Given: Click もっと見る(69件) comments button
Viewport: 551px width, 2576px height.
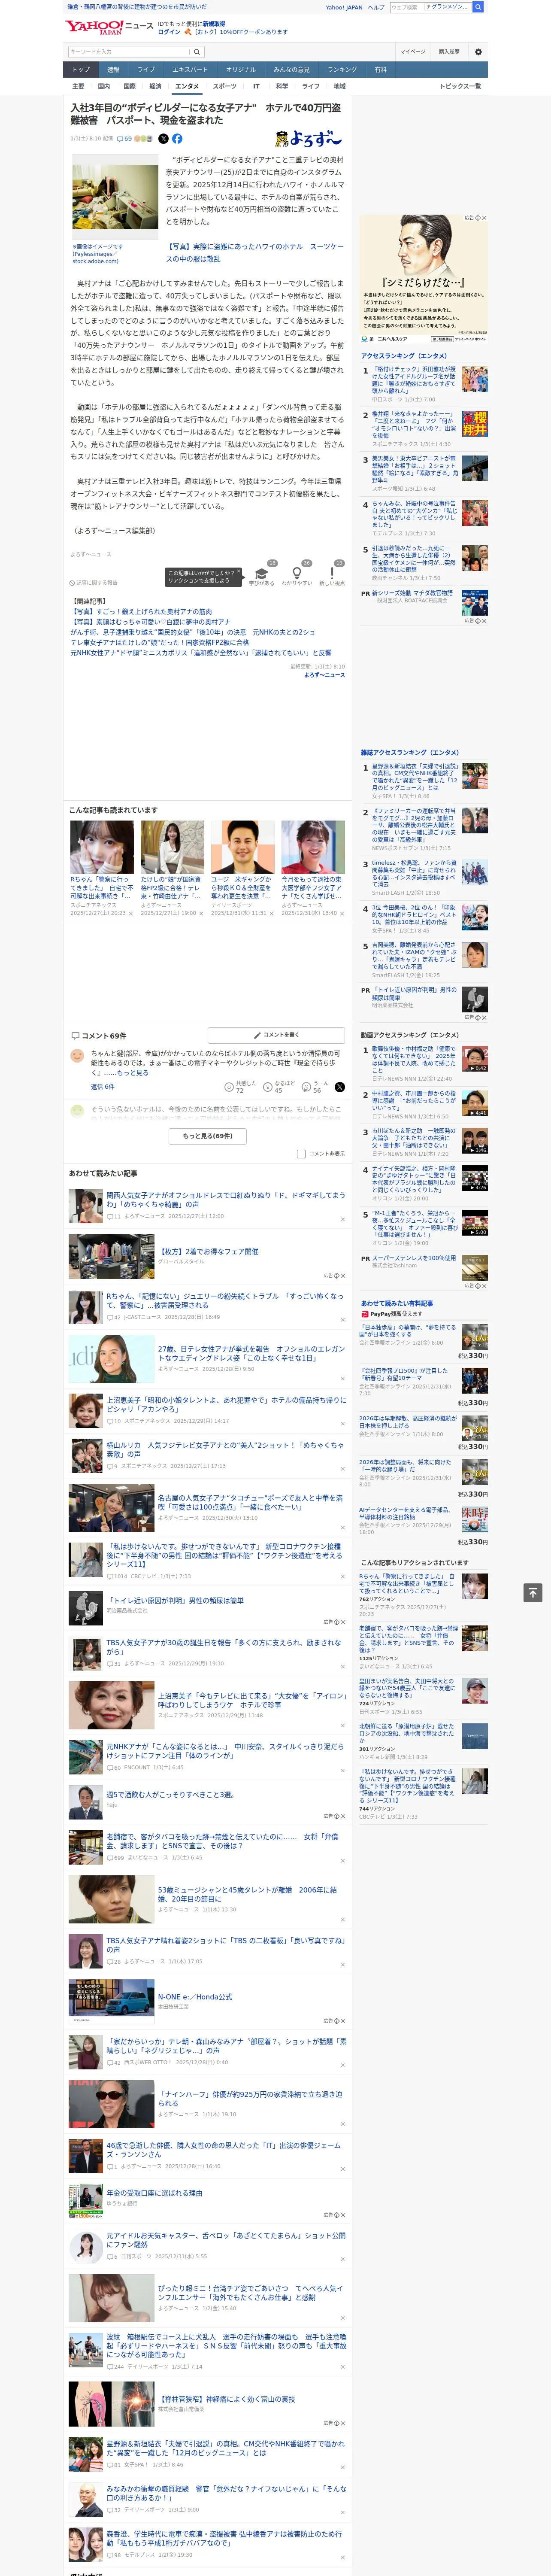Looking at the screenshot, I should (208, 1136).
